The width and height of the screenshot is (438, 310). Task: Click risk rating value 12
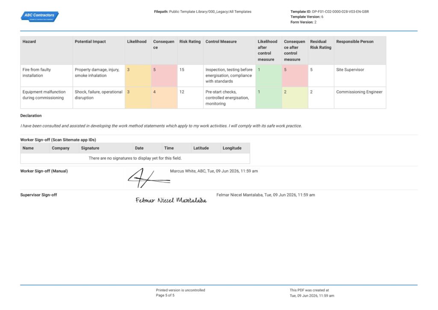coord(182,92)
